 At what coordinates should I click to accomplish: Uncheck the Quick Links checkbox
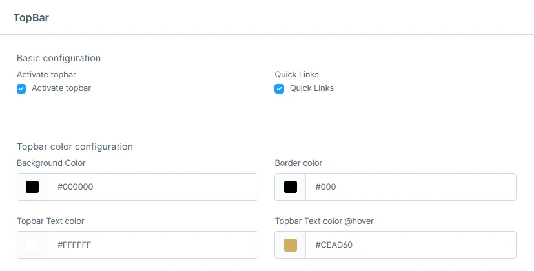click(x=280, y=88)
